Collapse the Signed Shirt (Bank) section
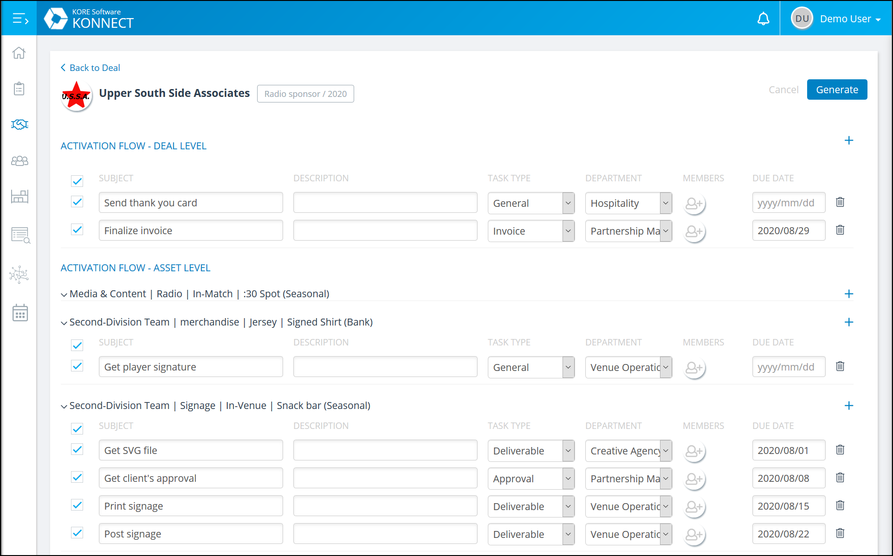The image size is (893, 556). click(64, 323)
